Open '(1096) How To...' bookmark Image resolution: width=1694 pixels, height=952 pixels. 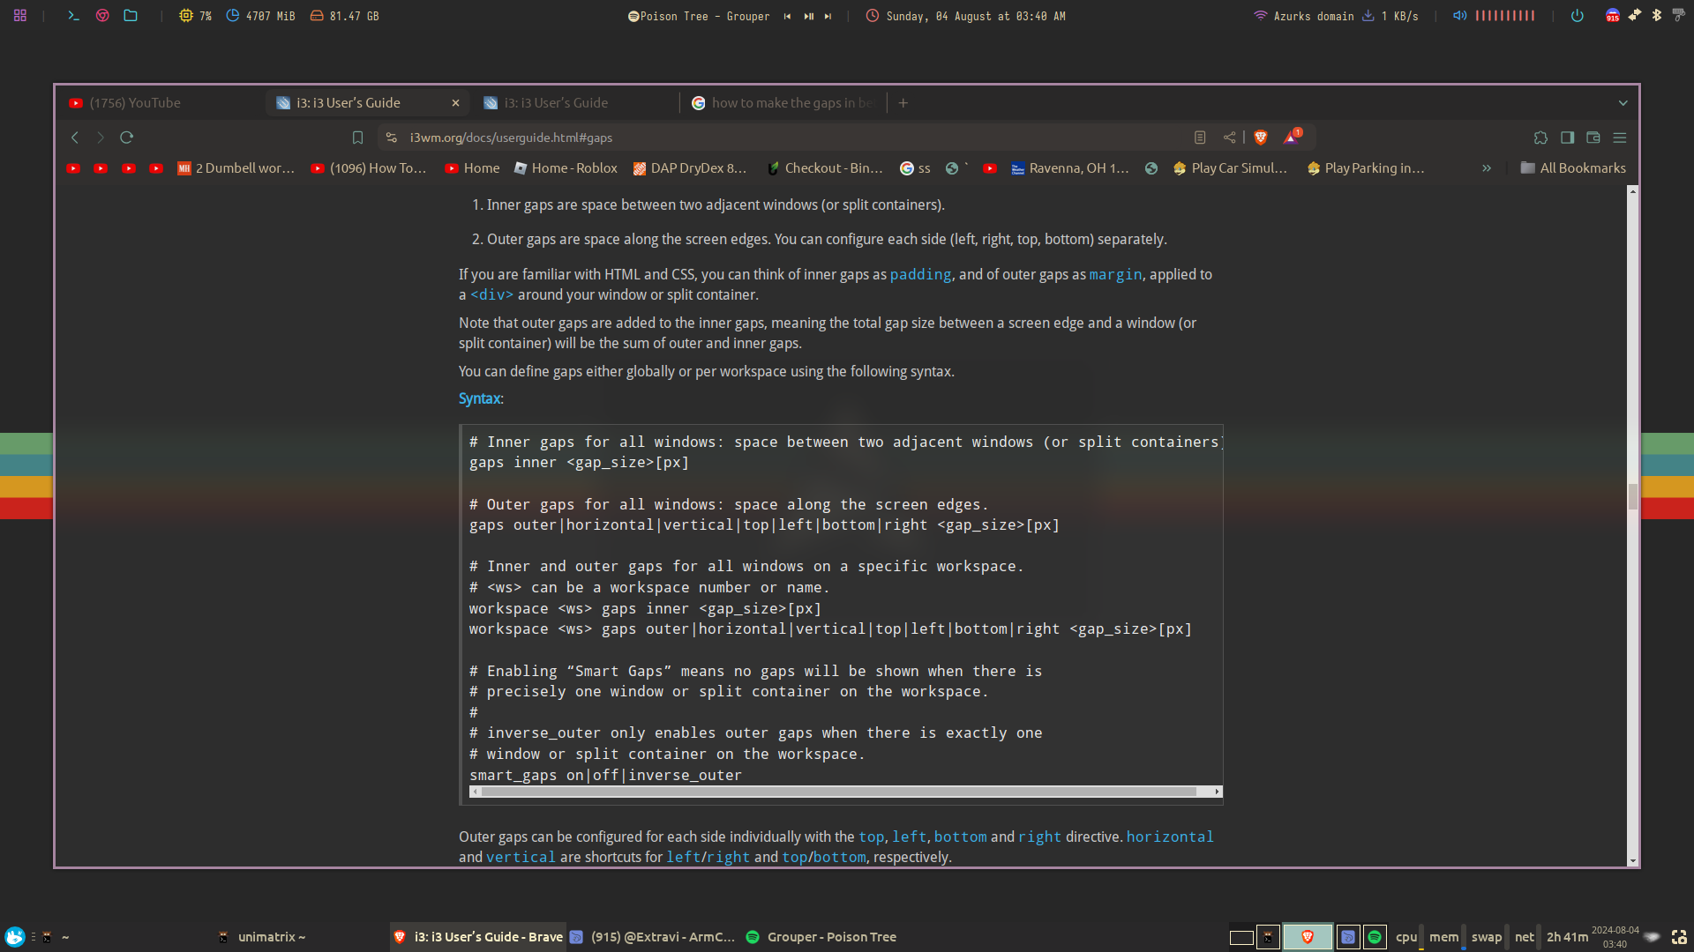coord(369,168)
